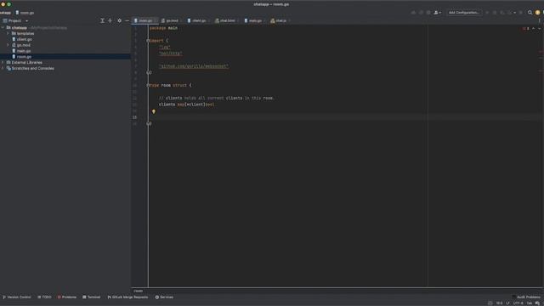The image size is (544, 306).
Task: Go to previous highlighted error arrow
Action: pyautogui.click(x=534, y=28)
